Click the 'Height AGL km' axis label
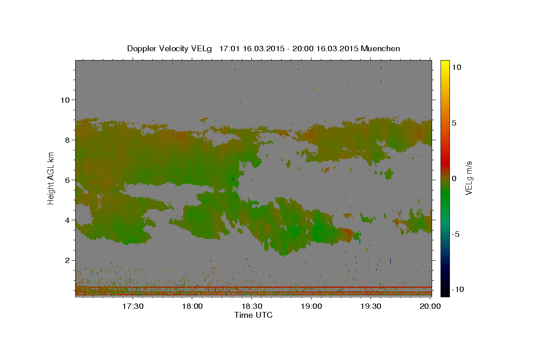The height and width of the screenshot is (356, 534). click(x=51, y=178)
